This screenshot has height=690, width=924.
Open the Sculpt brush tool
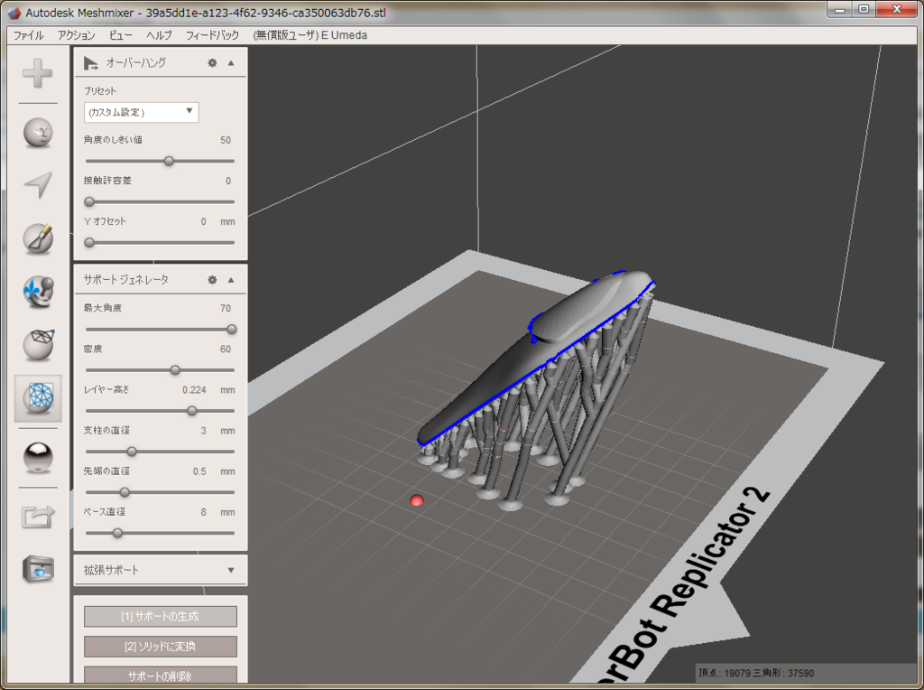point(38,238)
